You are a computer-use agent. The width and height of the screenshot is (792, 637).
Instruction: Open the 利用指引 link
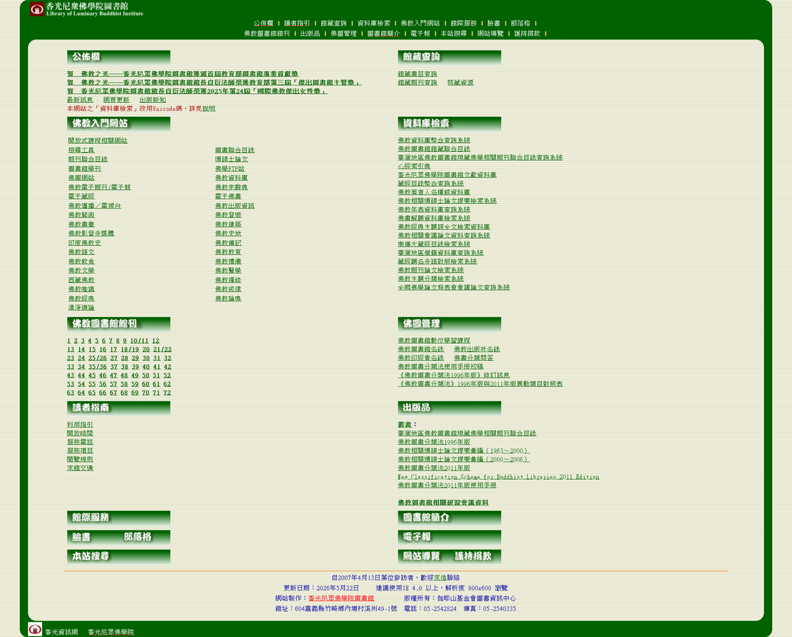coord(80,425)
